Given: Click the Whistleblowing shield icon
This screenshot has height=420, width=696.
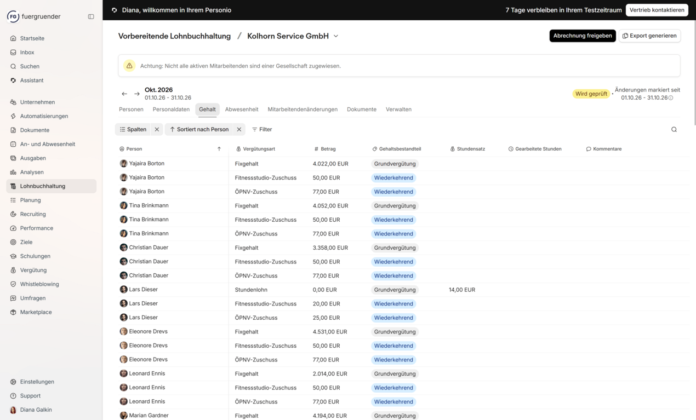Looking at the screenshot, I should [13, 284].
